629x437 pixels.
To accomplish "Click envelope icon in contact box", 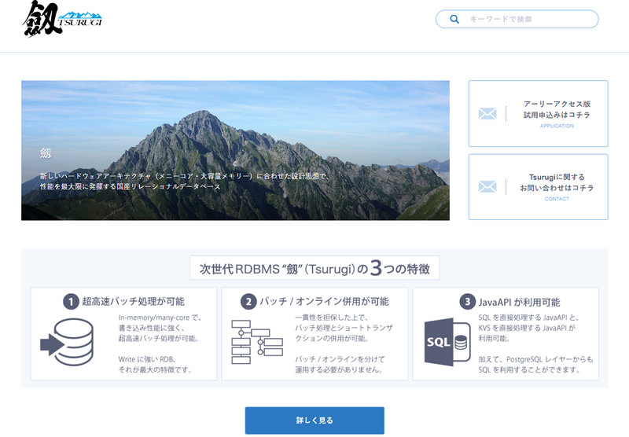I will (x=487, y=186).
